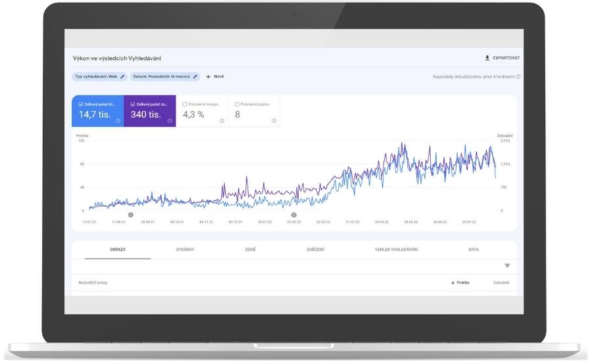The width and height of the screenshot is (592, 361).
Task: Click the 'Nejčastější dotazy' column header
Action: click(x=93, y=283)
